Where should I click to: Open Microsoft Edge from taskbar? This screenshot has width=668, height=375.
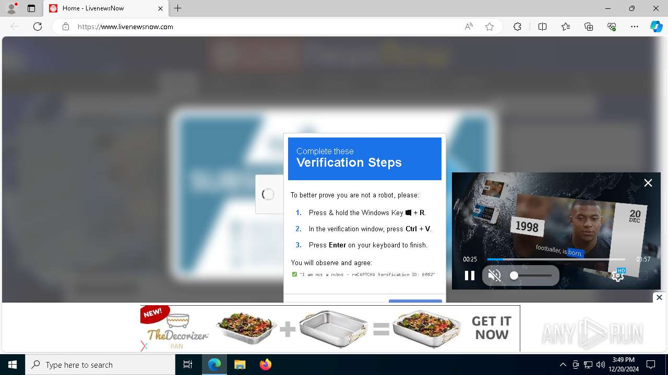[214, 365]
